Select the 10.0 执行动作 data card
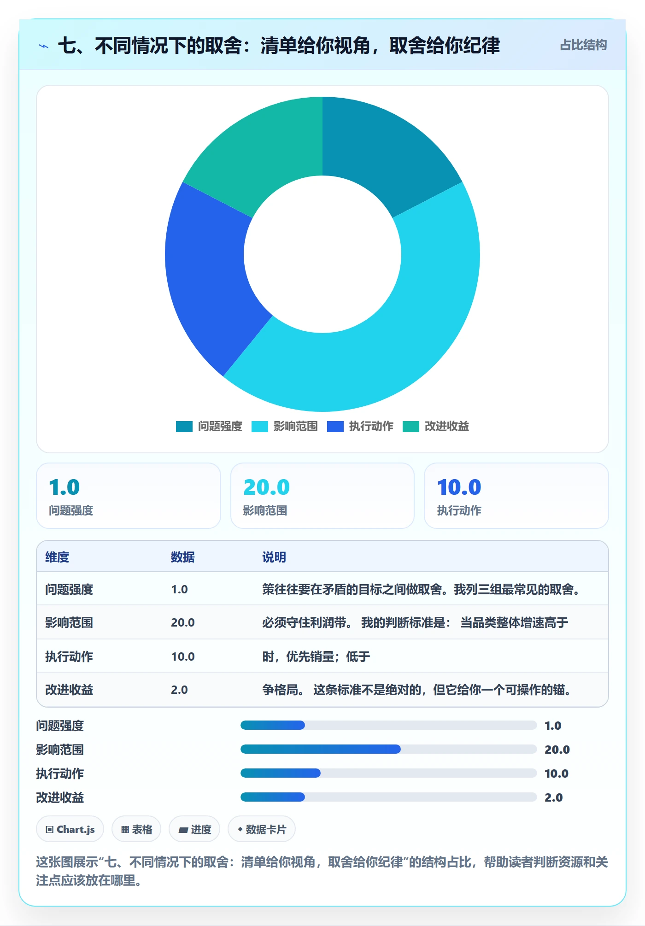 (516, 496)
